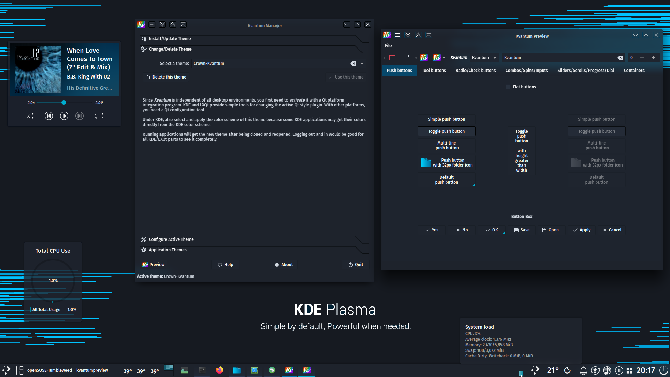This screenshot has height=377, width=670.
Task: Click Delete this theme button
Action: (166, 77)
